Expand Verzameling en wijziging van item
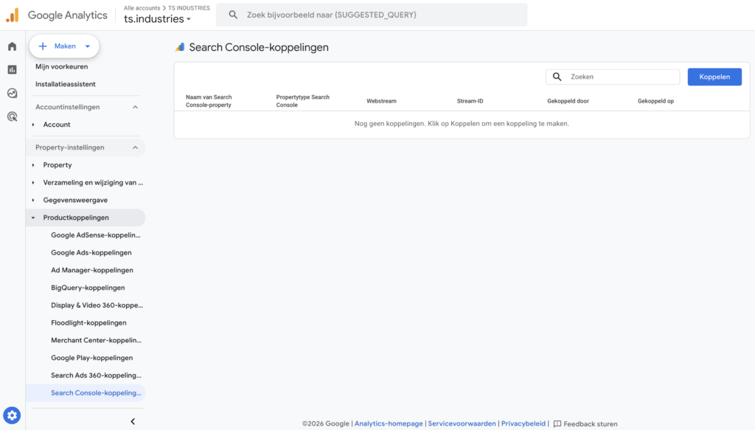This screenshot has width=755, height=430. coord(33,182)
